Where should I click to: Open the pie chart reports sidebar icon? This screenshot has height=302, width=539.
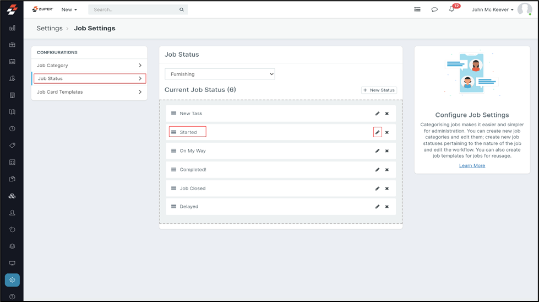12,229
